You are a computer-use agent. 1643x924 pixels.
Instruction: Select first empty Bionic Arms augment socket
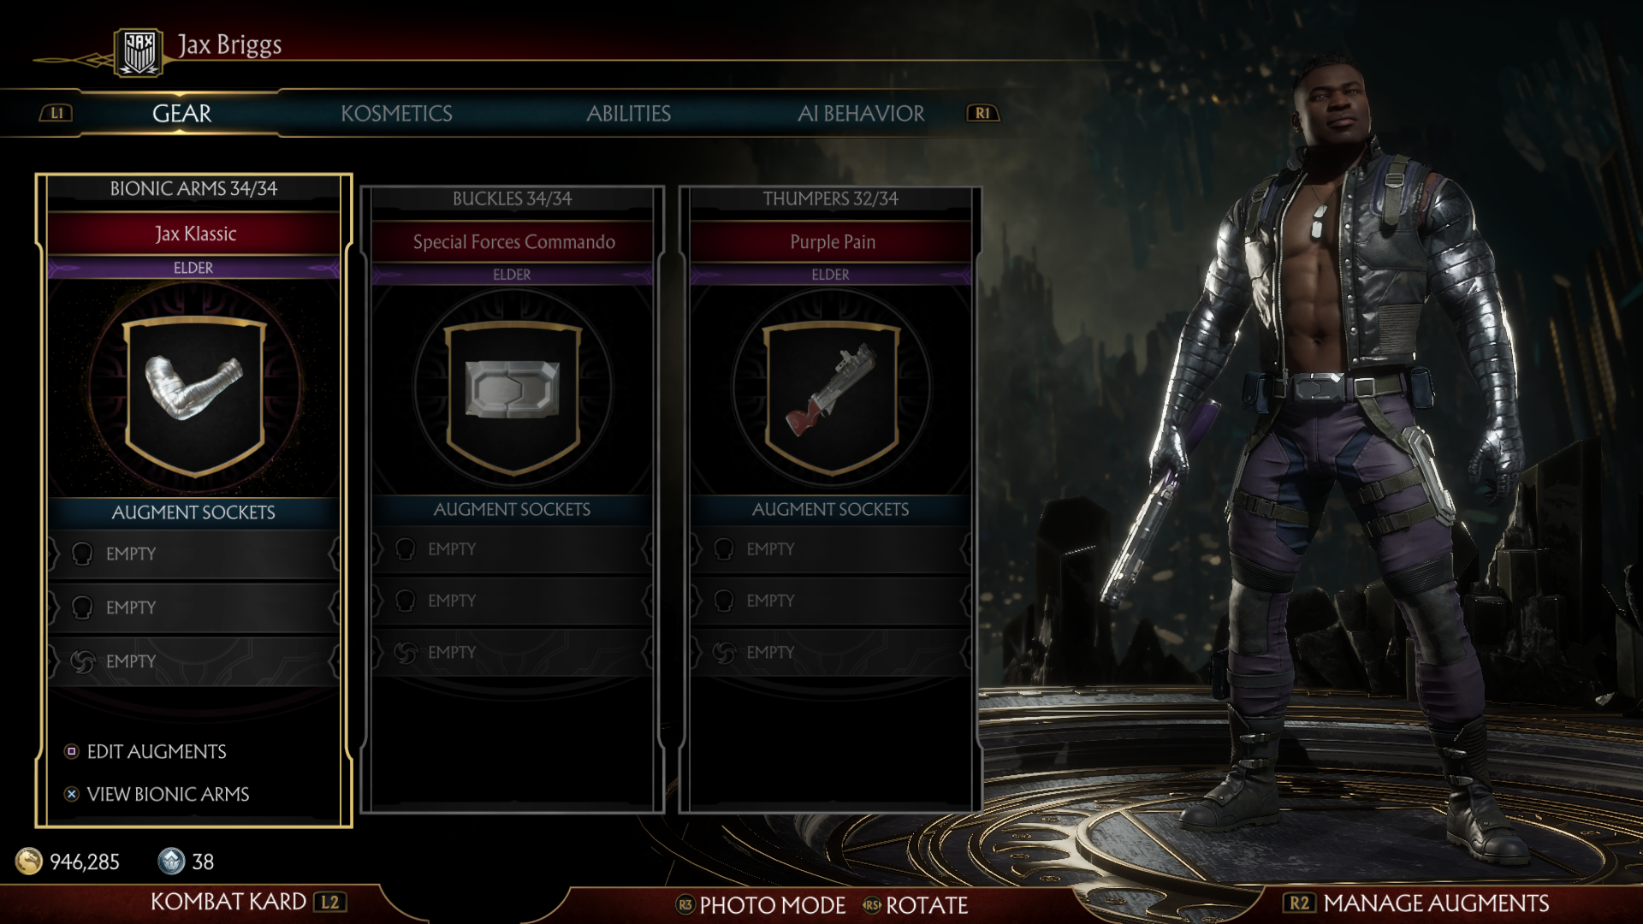(194, 554)
